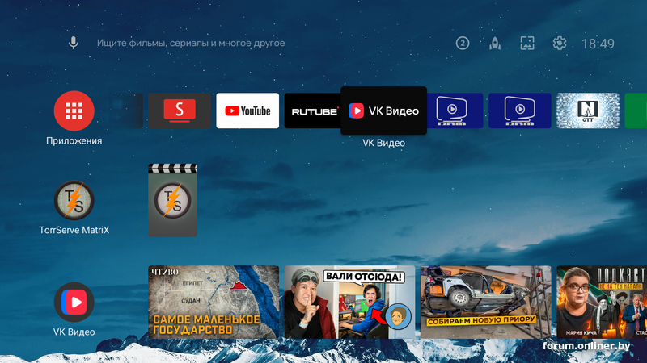Play the Подкаст video thumbnail
The image size is (647, 363).
pos(602,302)
